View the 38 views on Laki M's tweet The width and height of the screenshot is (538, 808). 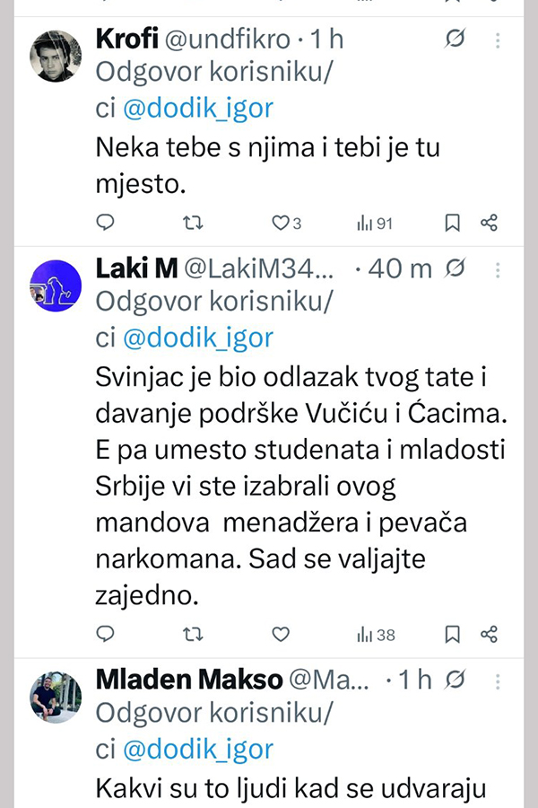(x=376, y=635)
